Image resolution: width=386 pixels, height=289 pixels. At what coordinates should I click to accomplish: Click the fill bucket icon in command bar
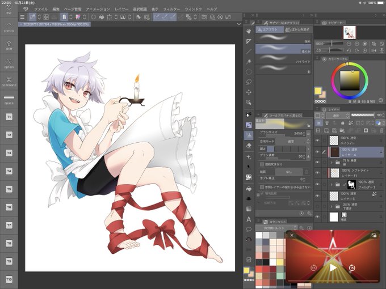[101, 17]
